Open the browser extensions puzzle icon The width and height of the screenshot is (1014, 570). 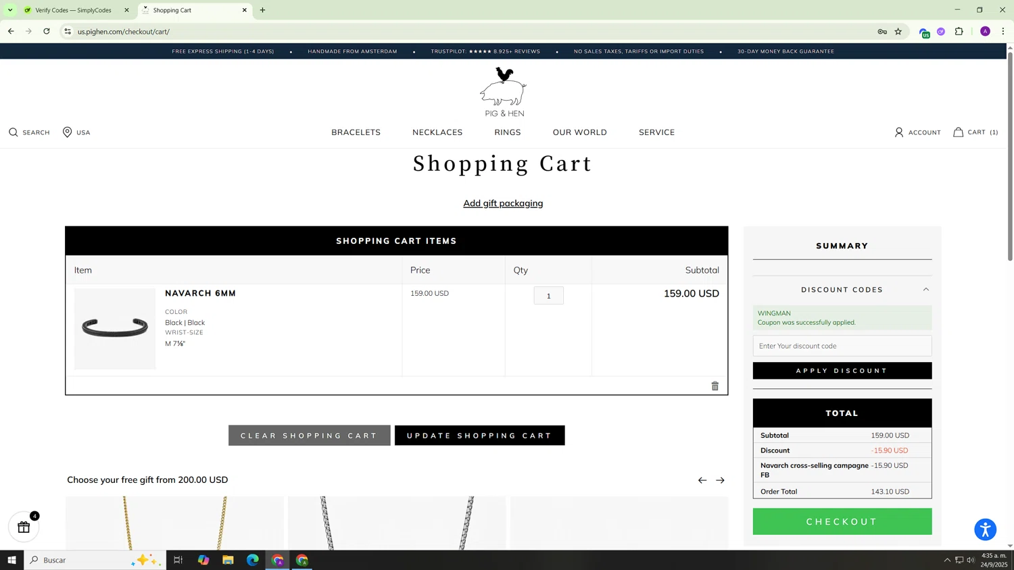tap(959, 31)
